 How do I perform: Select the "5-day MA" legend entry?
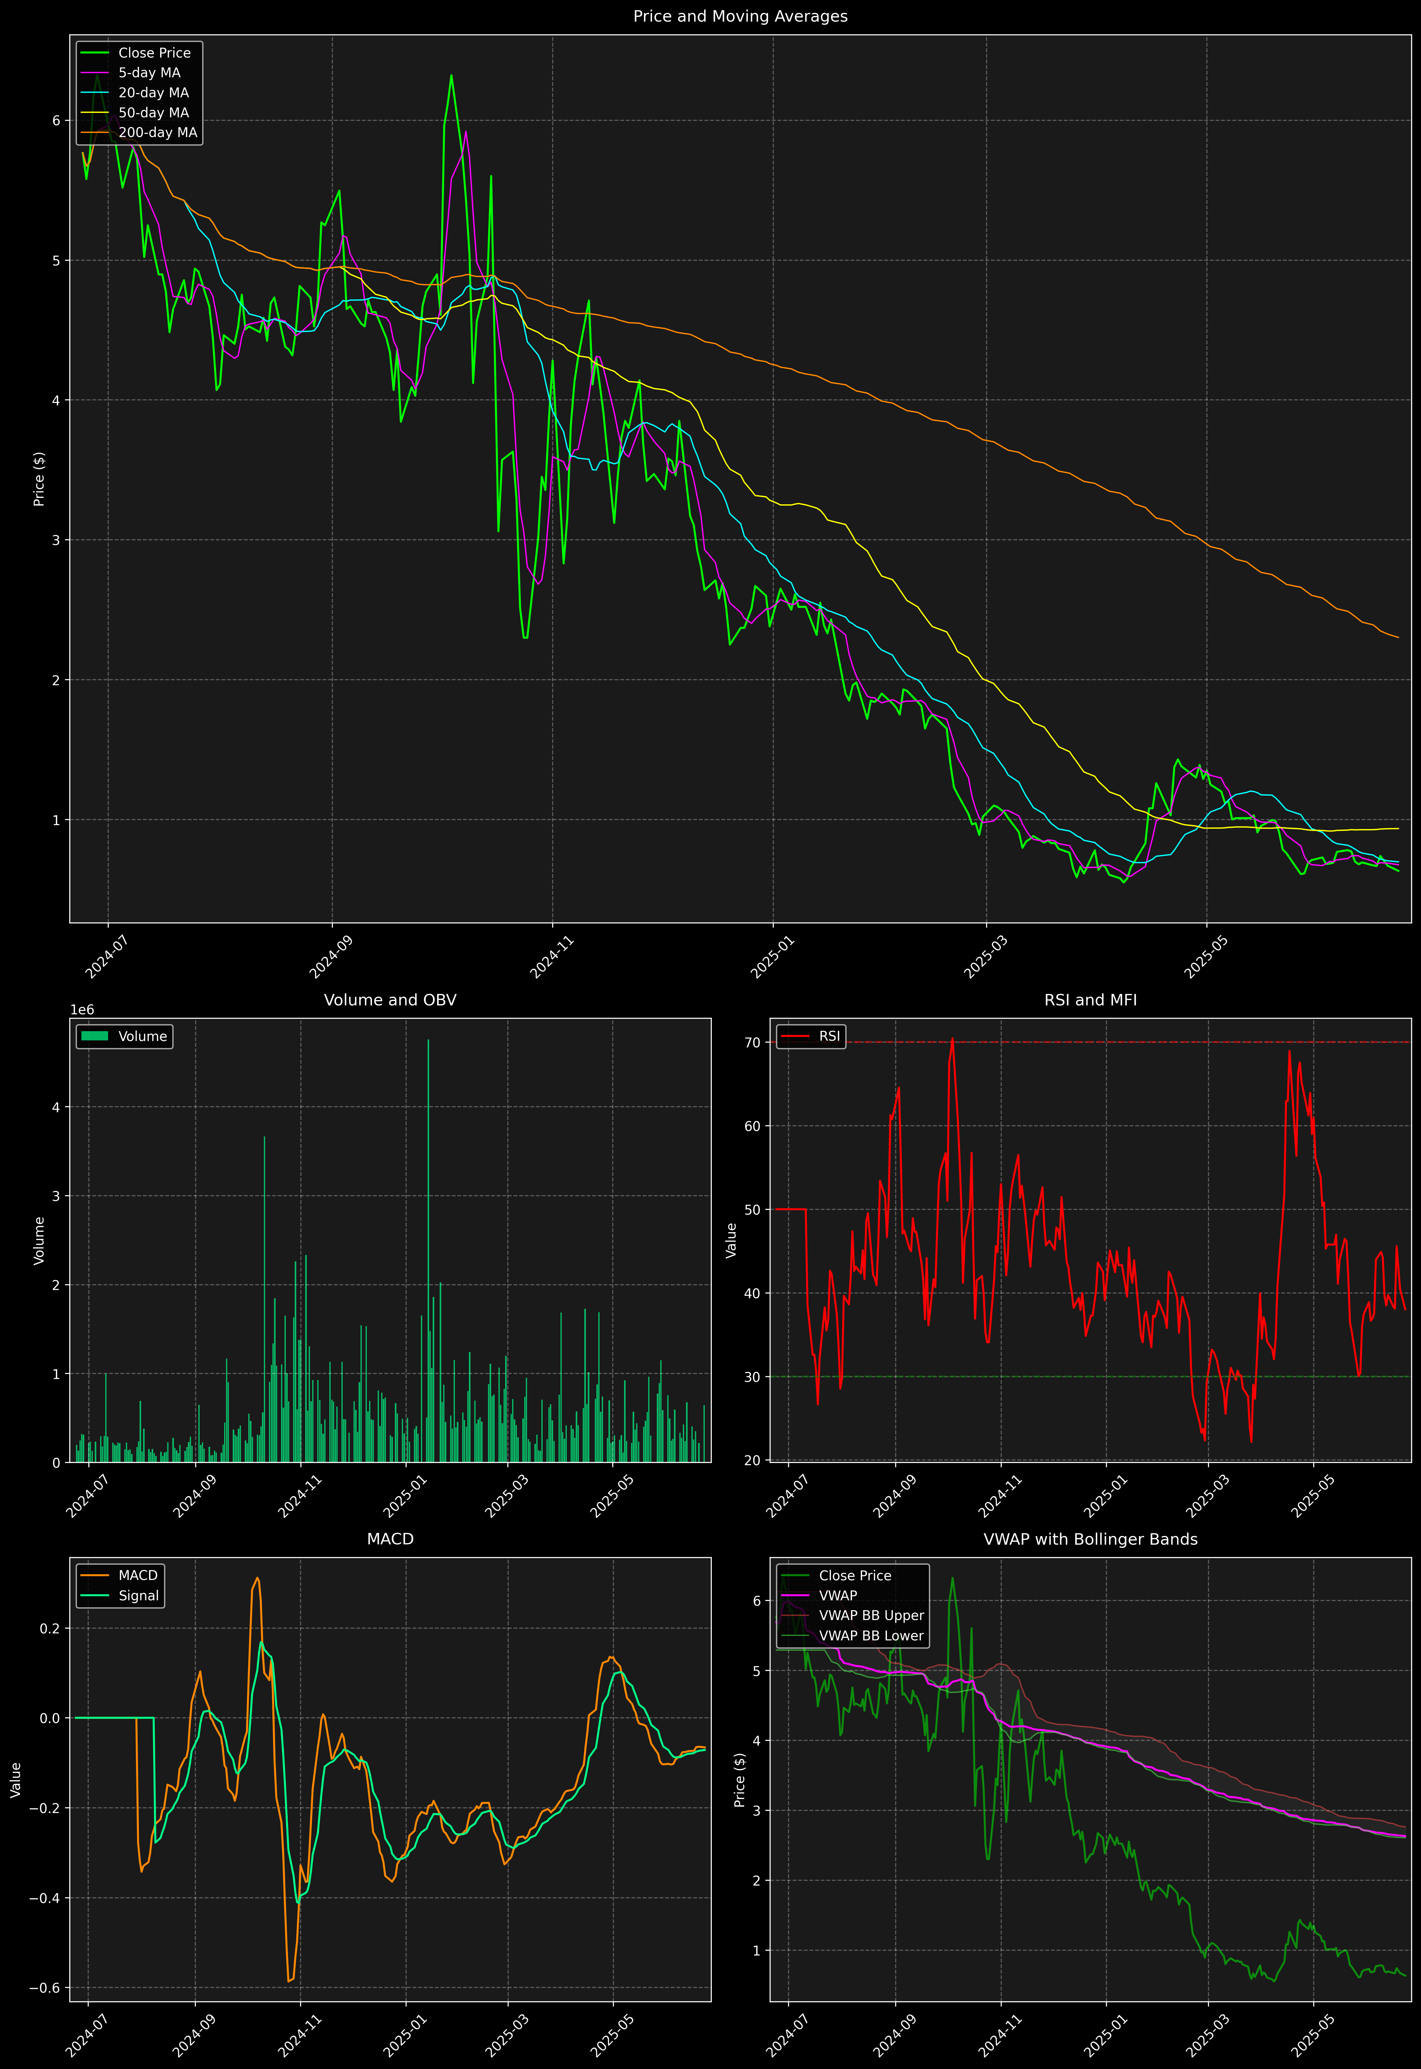[x=150, y=73]
